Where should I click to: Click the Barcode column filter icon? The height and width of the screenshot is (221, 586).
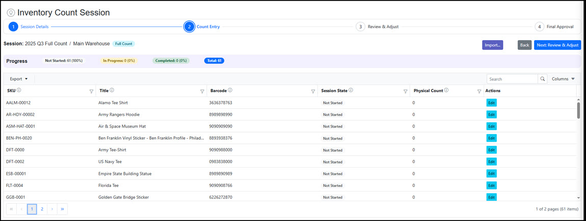(x=313, y=91)
